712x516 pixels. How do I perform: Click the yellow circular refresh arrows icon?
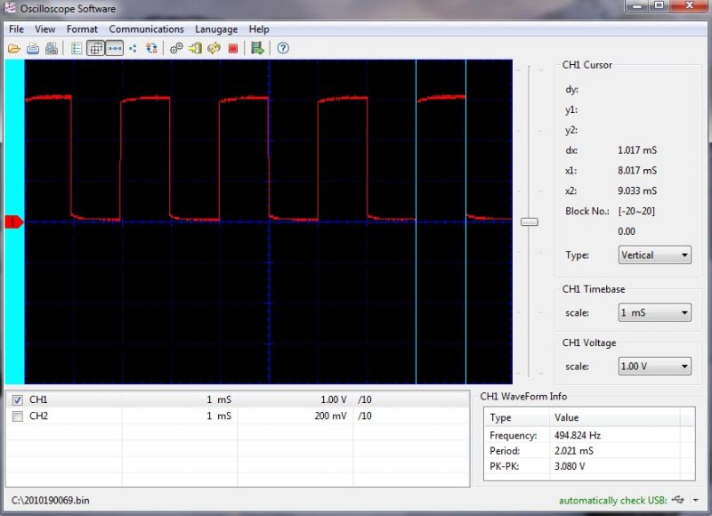[214, 48]
